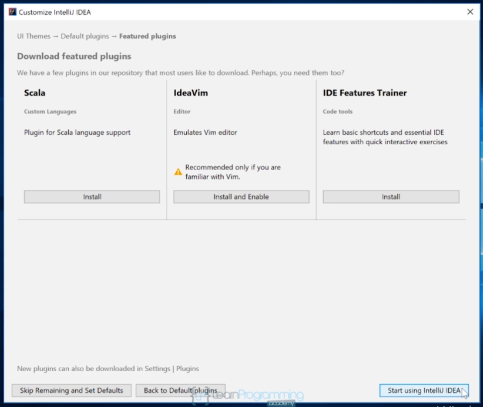This screenshot has height=407, width=483.
Task: Select UI Themes breadcrumb step
Action: [x=33, y=36]
